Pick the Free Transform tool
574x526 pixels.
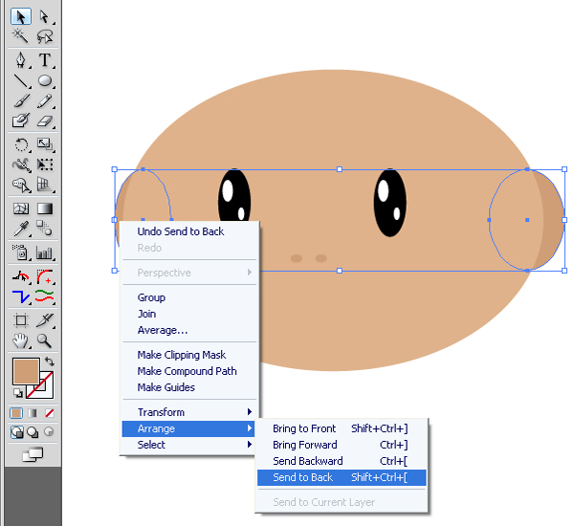coord(44,164)
